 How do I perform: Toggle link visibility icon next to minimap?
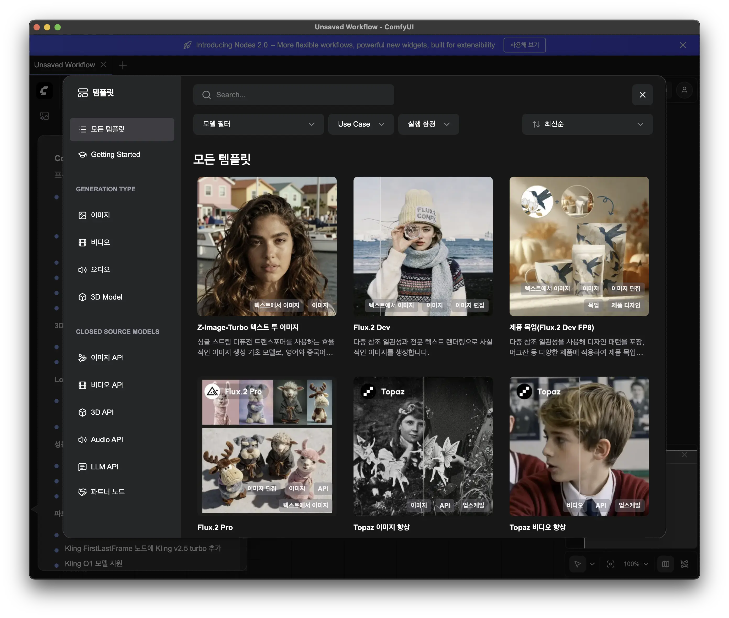(684, 564)
